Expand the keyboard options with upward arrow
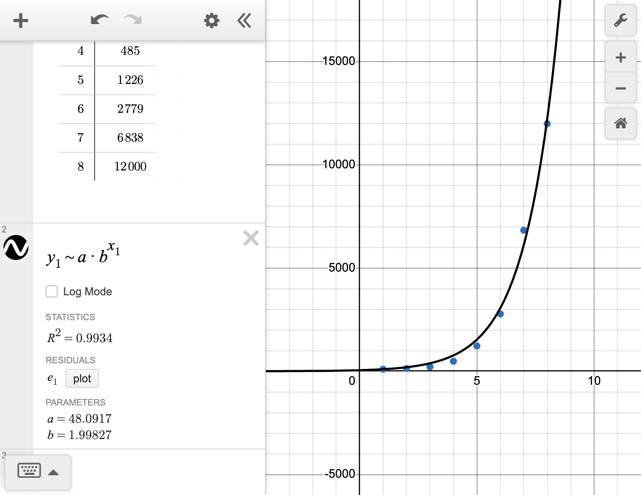 (54, 472)
